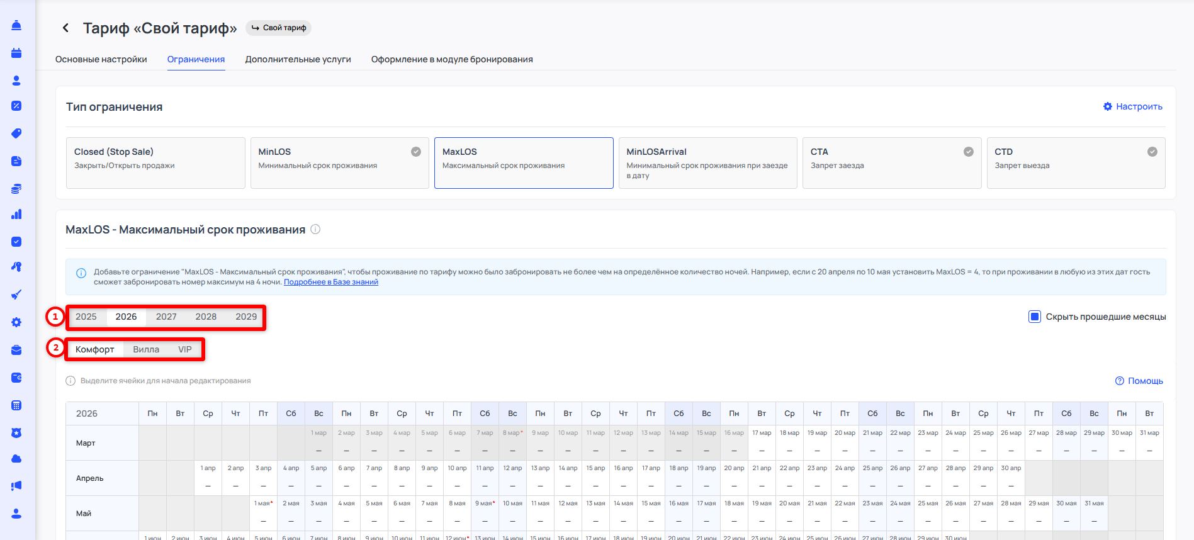
Task: Click the coins stack sidebar icon
Action: 16,189
